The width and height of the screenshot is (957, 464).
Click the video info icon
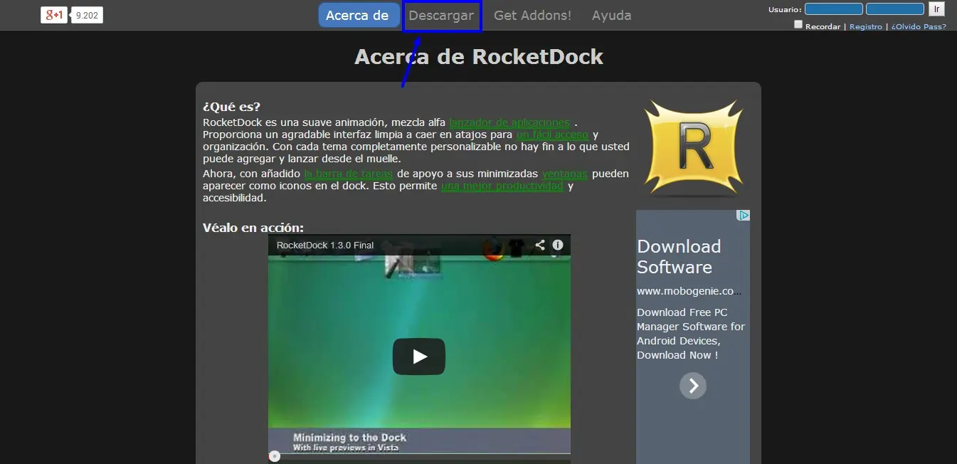click(x=558, y=245)
